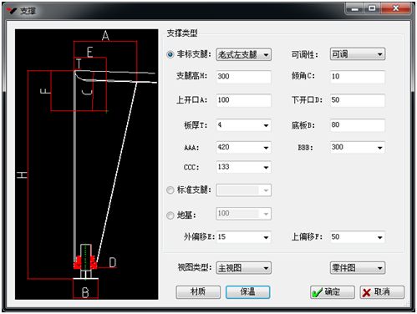417x314 pixels.
Task: Close the 支撑 dialog window
Action: [x=396, y=8]
